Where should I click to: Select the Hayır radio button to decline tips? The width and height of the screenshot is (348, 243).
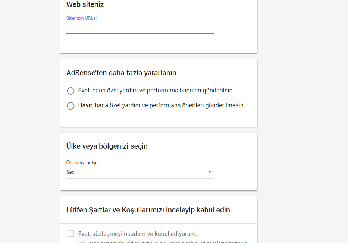pos(70,106)
